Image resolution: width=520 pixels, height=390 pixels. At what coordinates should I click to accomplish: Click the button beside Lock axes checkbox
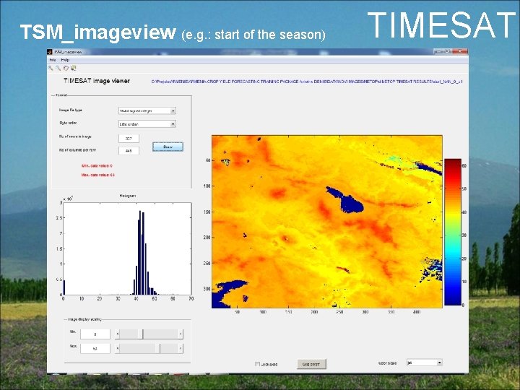(311, 364)
